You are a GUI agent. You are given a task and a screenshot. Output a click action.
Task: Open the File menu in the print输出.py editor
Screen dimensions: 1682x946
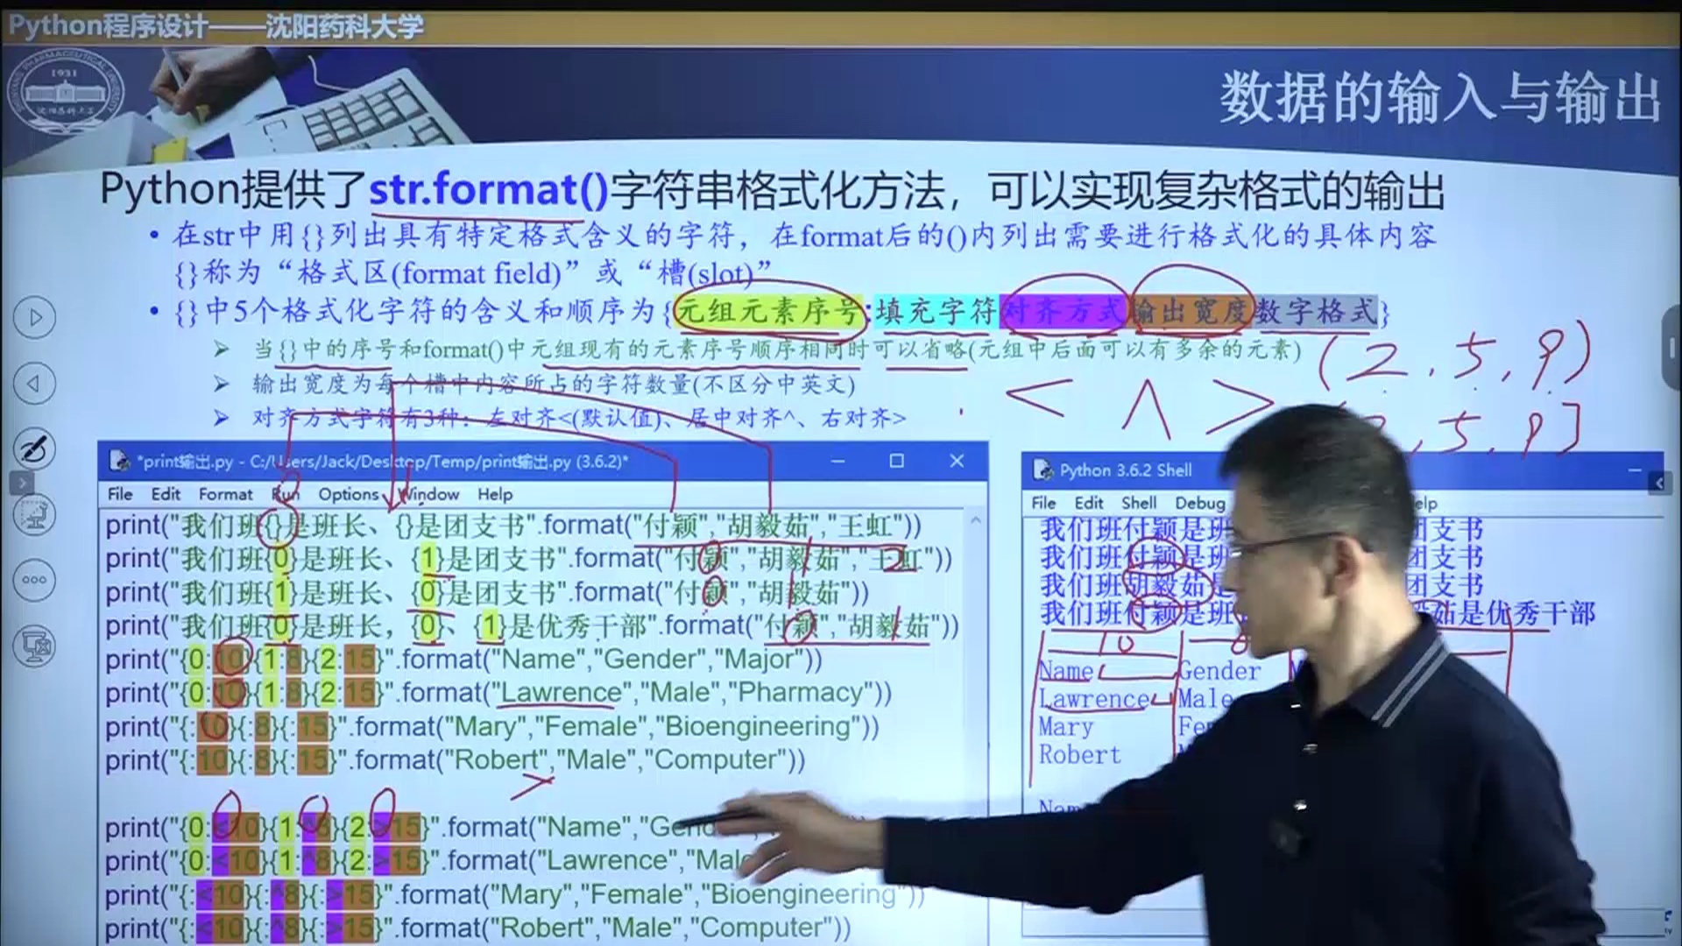coord(120,494)
